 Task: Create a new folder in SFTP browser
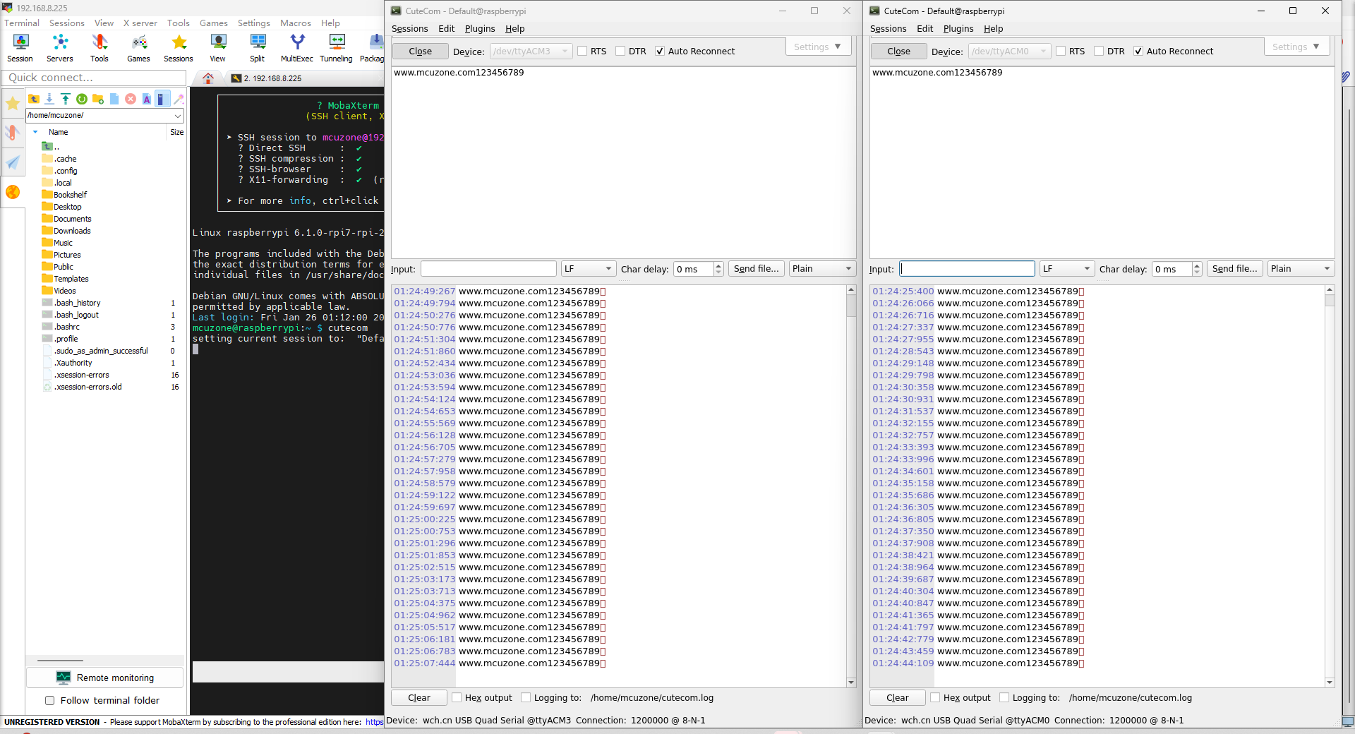click(x=98, y=99)
